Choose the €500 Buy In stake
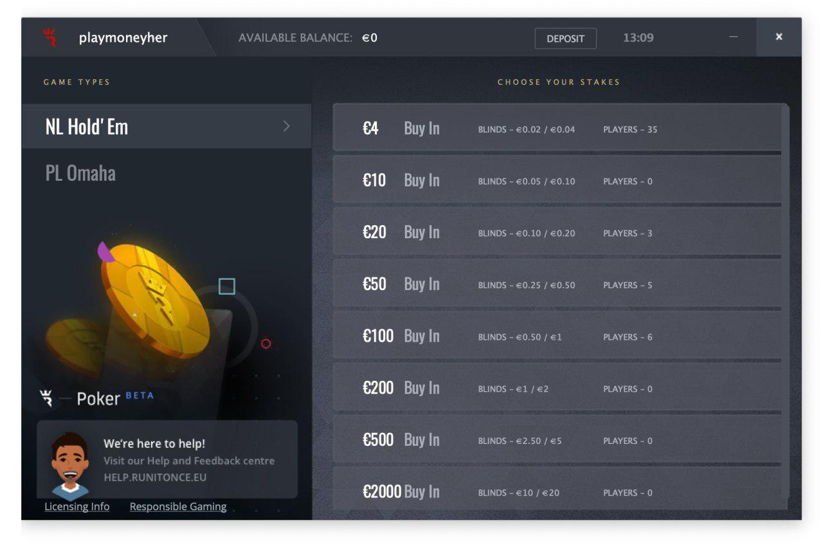823x545 pixels. [x=557, y=440]
